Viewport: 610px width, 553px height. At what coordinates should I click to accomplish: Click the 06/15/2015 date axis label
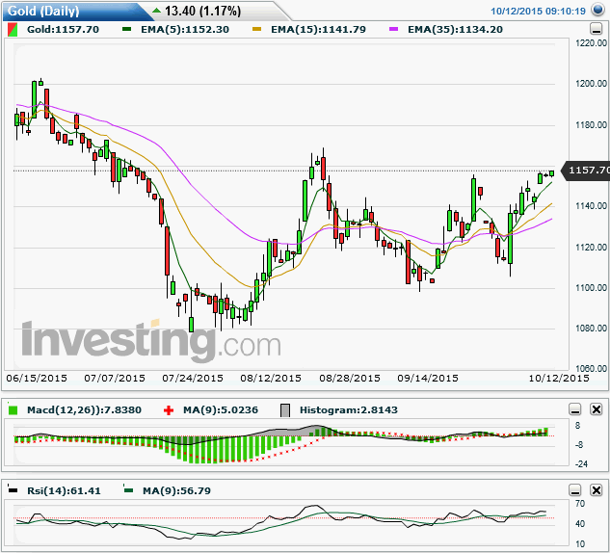click(x=37, y=378)
